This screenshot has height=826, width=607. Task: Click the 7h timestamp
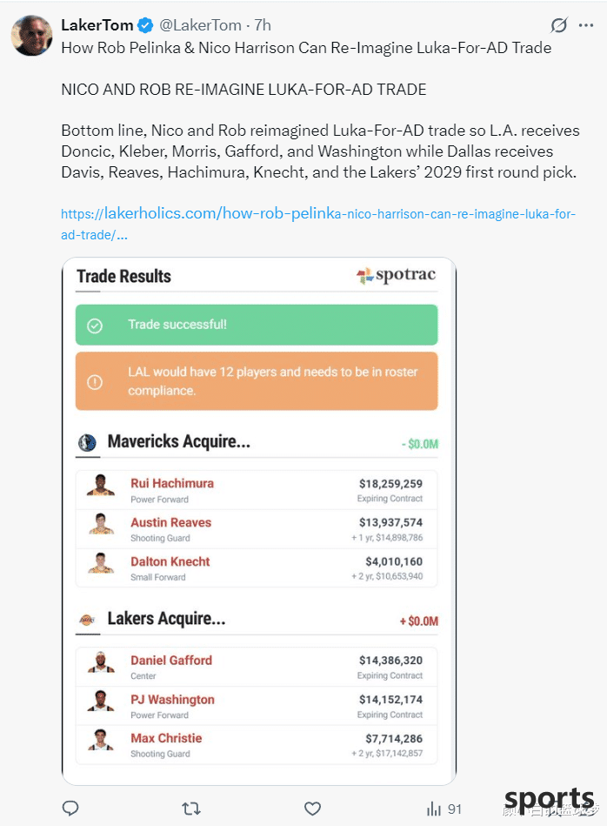pos(263,24)
